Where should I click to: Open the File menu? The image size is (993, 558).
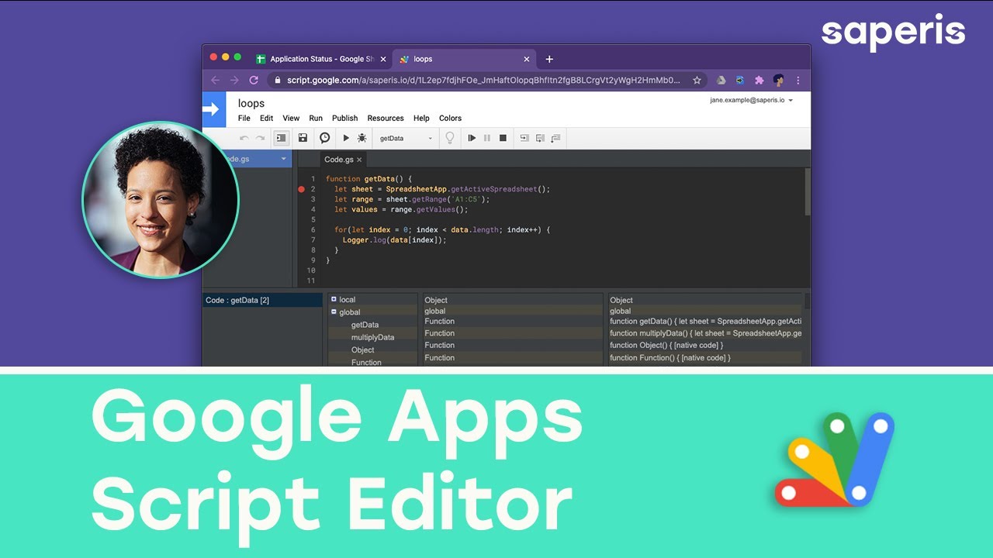click(x=244, y=119)
